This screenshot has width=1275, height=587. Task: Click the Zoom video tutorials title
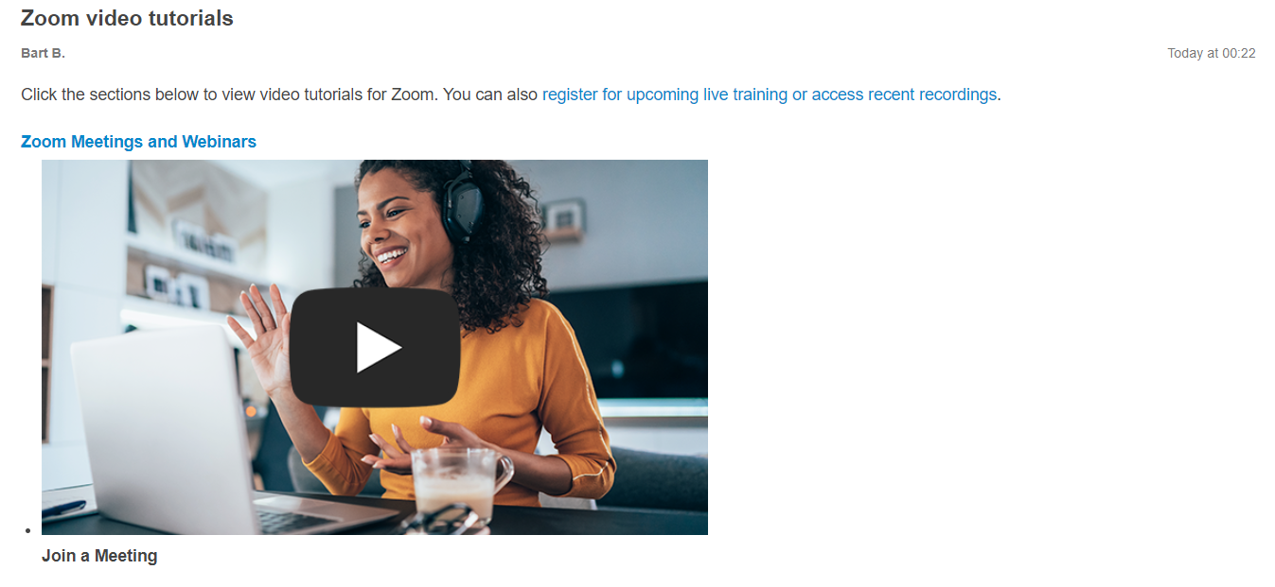click(x=127, y=18)
